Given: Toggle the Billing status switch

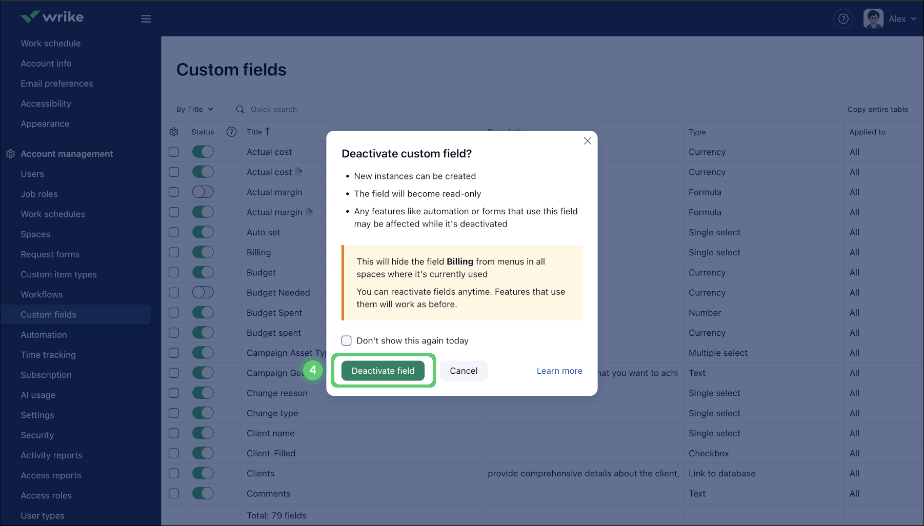Looking at the screenshot, I should [x=203, y=252].
